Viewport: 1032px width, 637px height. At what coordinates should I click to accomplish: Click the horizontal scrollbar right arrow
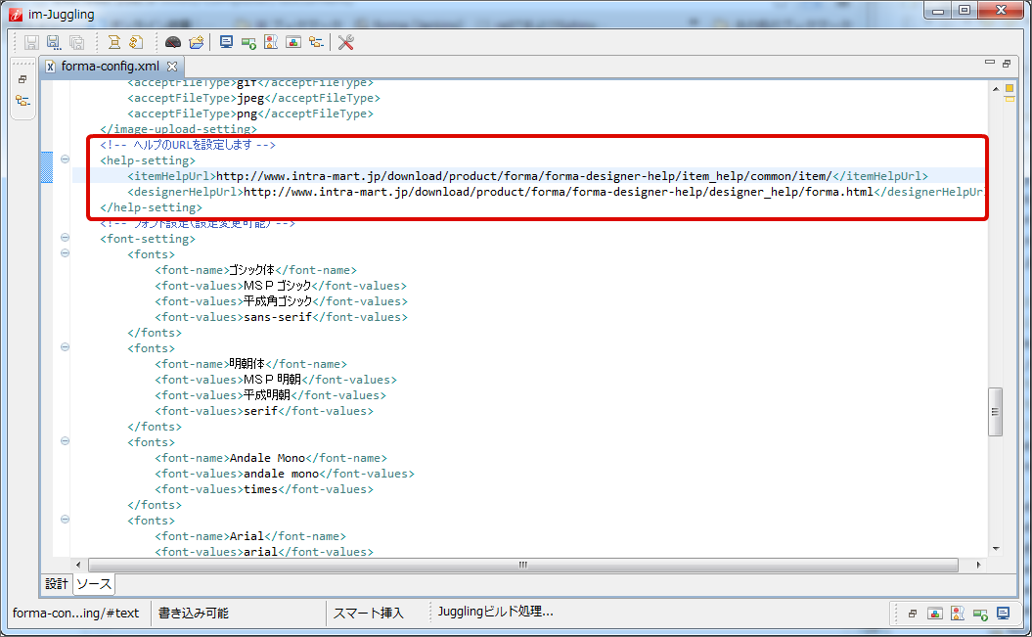(978, 565)
